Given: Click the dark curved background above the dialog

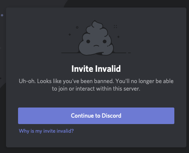Looking at the screenshot, I should tap(125, 3).
